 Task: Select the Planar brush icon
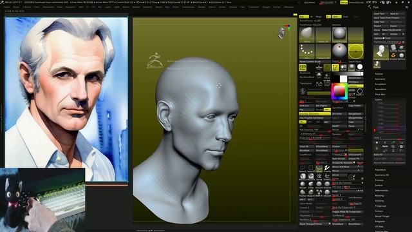tap(303, 193)
